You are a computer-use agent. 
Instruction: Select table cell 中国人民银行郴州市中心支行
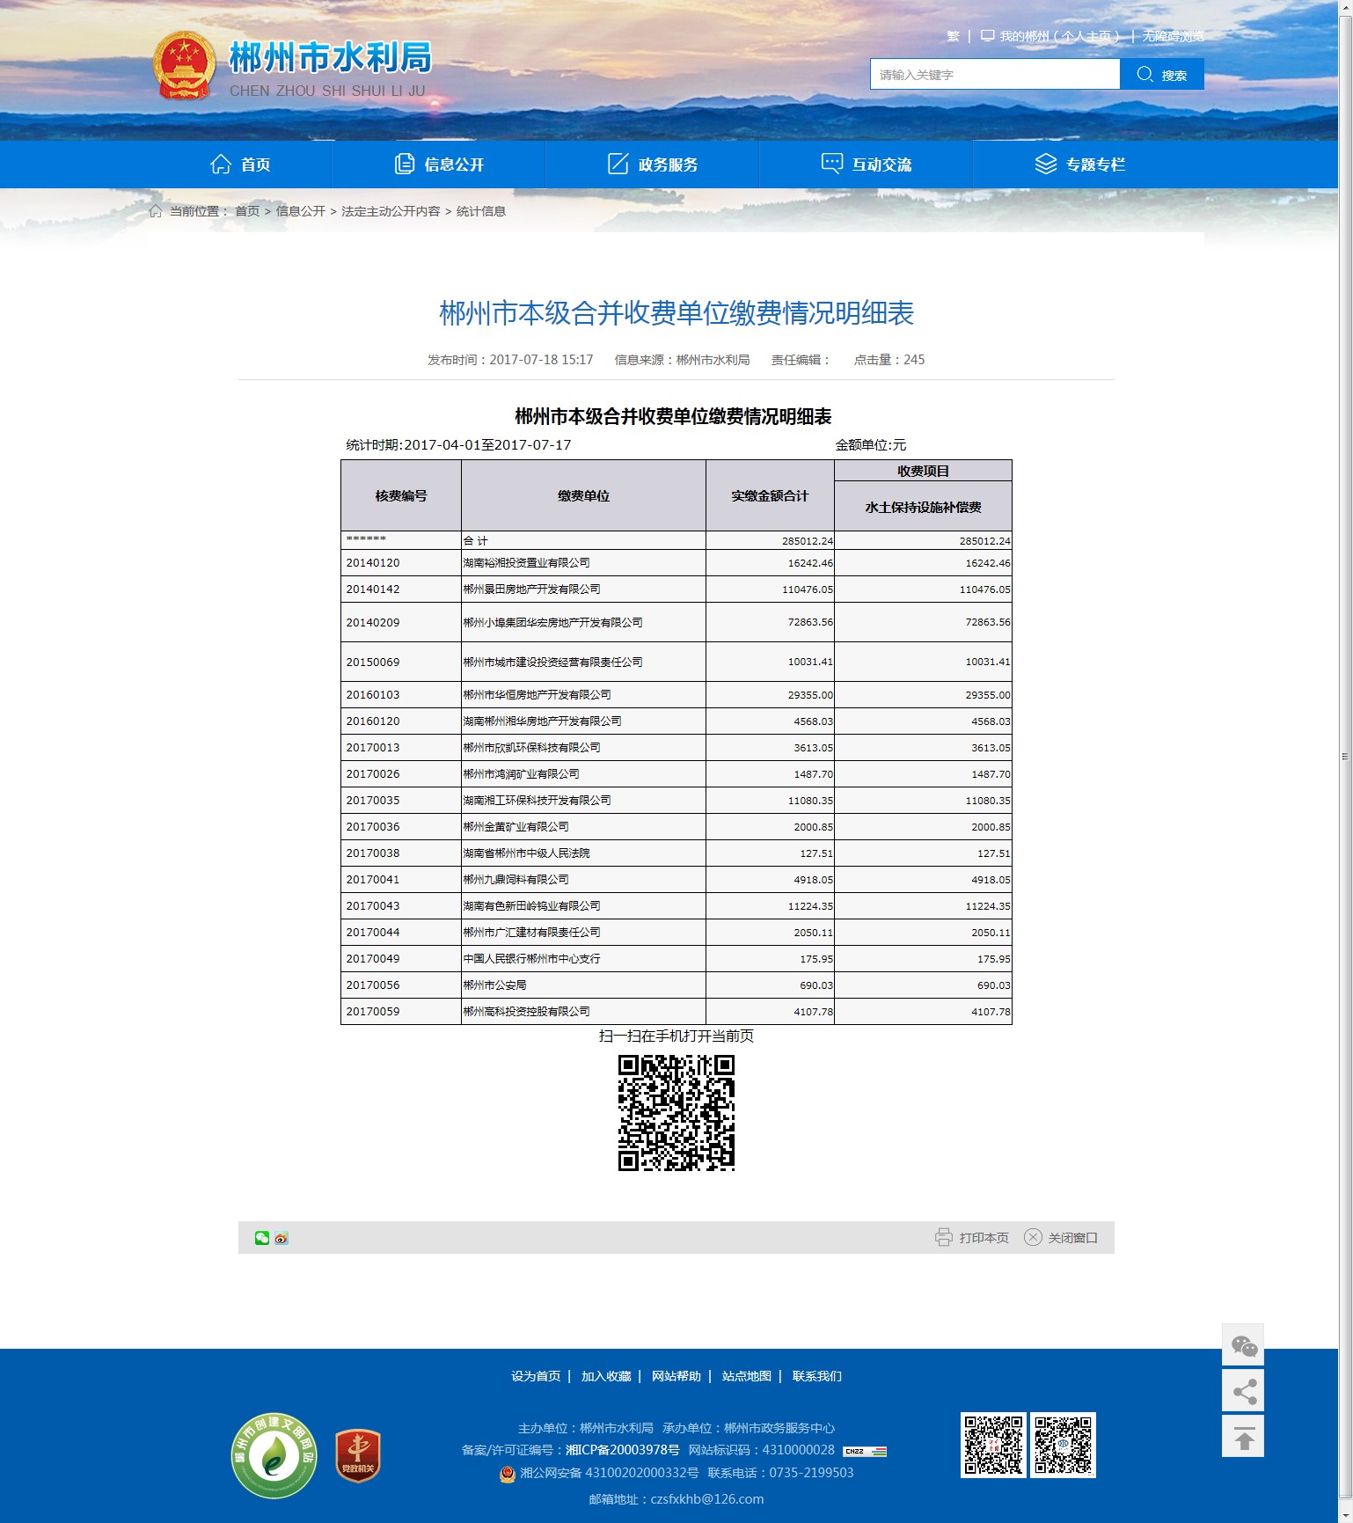tap(583, 959)
